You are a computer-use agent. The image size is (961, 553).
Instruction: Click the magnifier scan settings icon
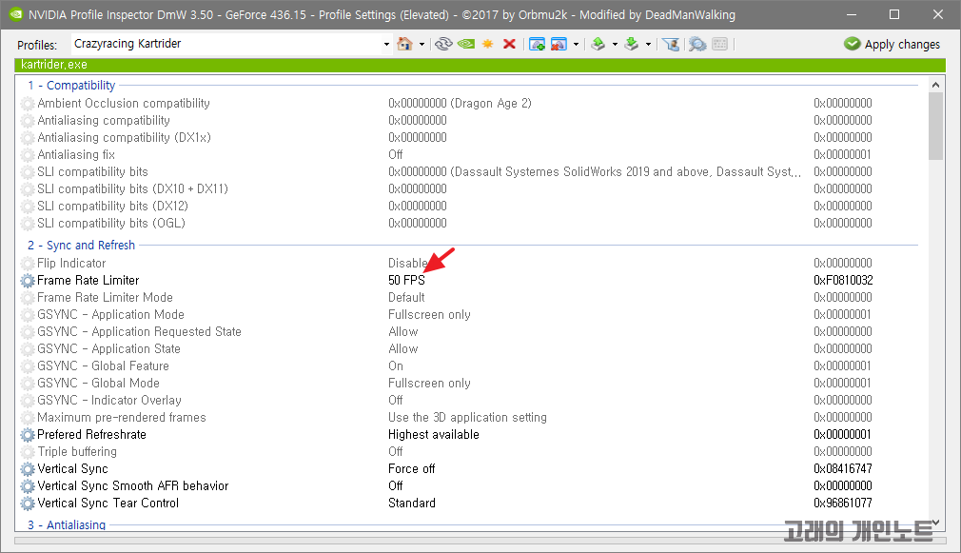tap(697, 44)
